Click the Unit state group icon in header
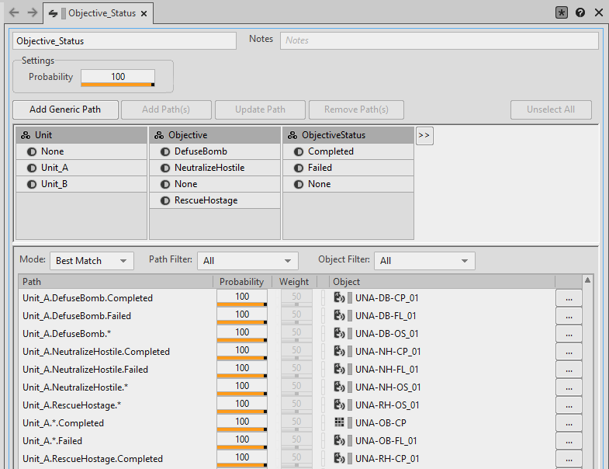Image resolution: width=609 pixels, height=469 pixels. 26,135
